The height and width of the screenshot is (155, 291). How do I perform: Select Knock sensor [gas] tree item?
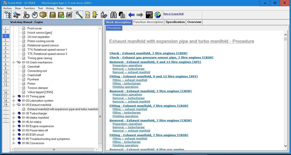coord(40,33)
